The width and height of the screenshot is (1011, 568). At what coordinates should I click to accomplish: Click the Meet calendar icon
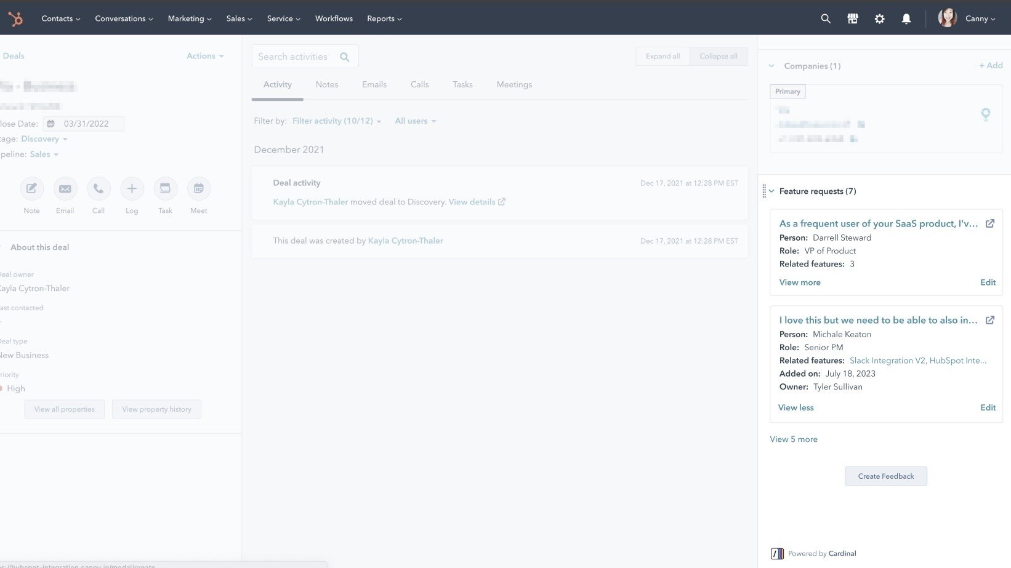click(198, 189)
